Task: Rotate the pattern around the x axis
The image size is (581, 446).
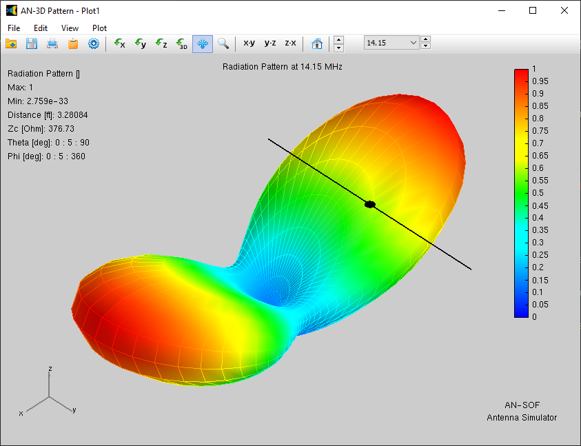Action: coord(120,43)
